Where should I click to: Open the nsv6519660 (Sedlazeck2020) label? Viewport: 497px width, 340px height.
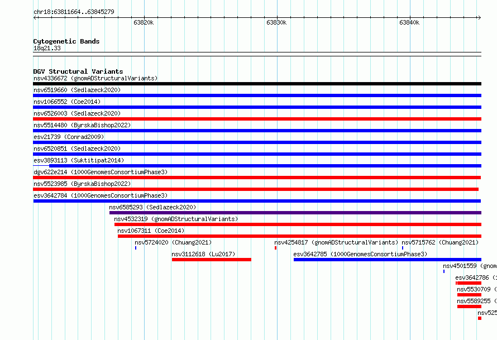tap(77, 90)
